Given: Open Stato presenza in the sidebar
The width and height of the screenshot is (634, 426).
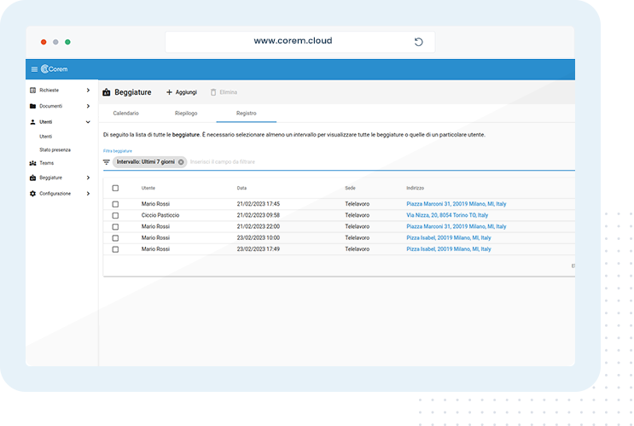Looking at the screenshot, I should [x=55, y=149].
